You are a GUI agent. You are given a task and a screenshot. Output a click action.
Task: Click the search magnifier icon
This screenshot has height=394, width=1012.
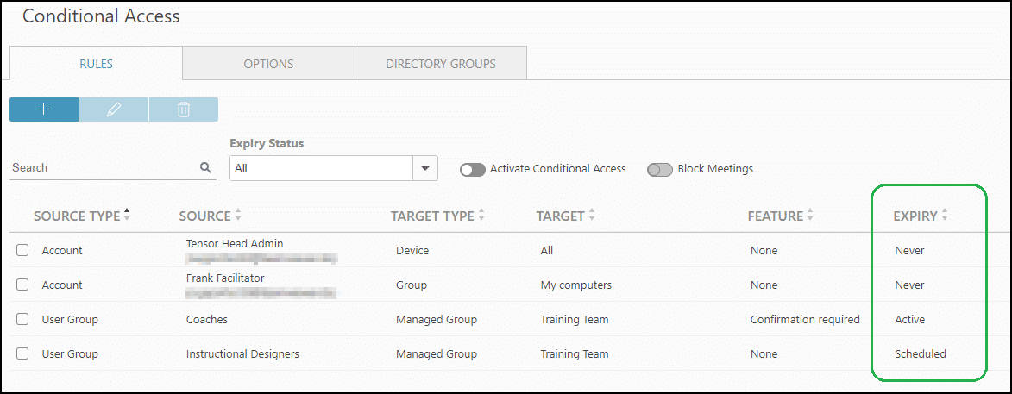(x=205, y=168)
